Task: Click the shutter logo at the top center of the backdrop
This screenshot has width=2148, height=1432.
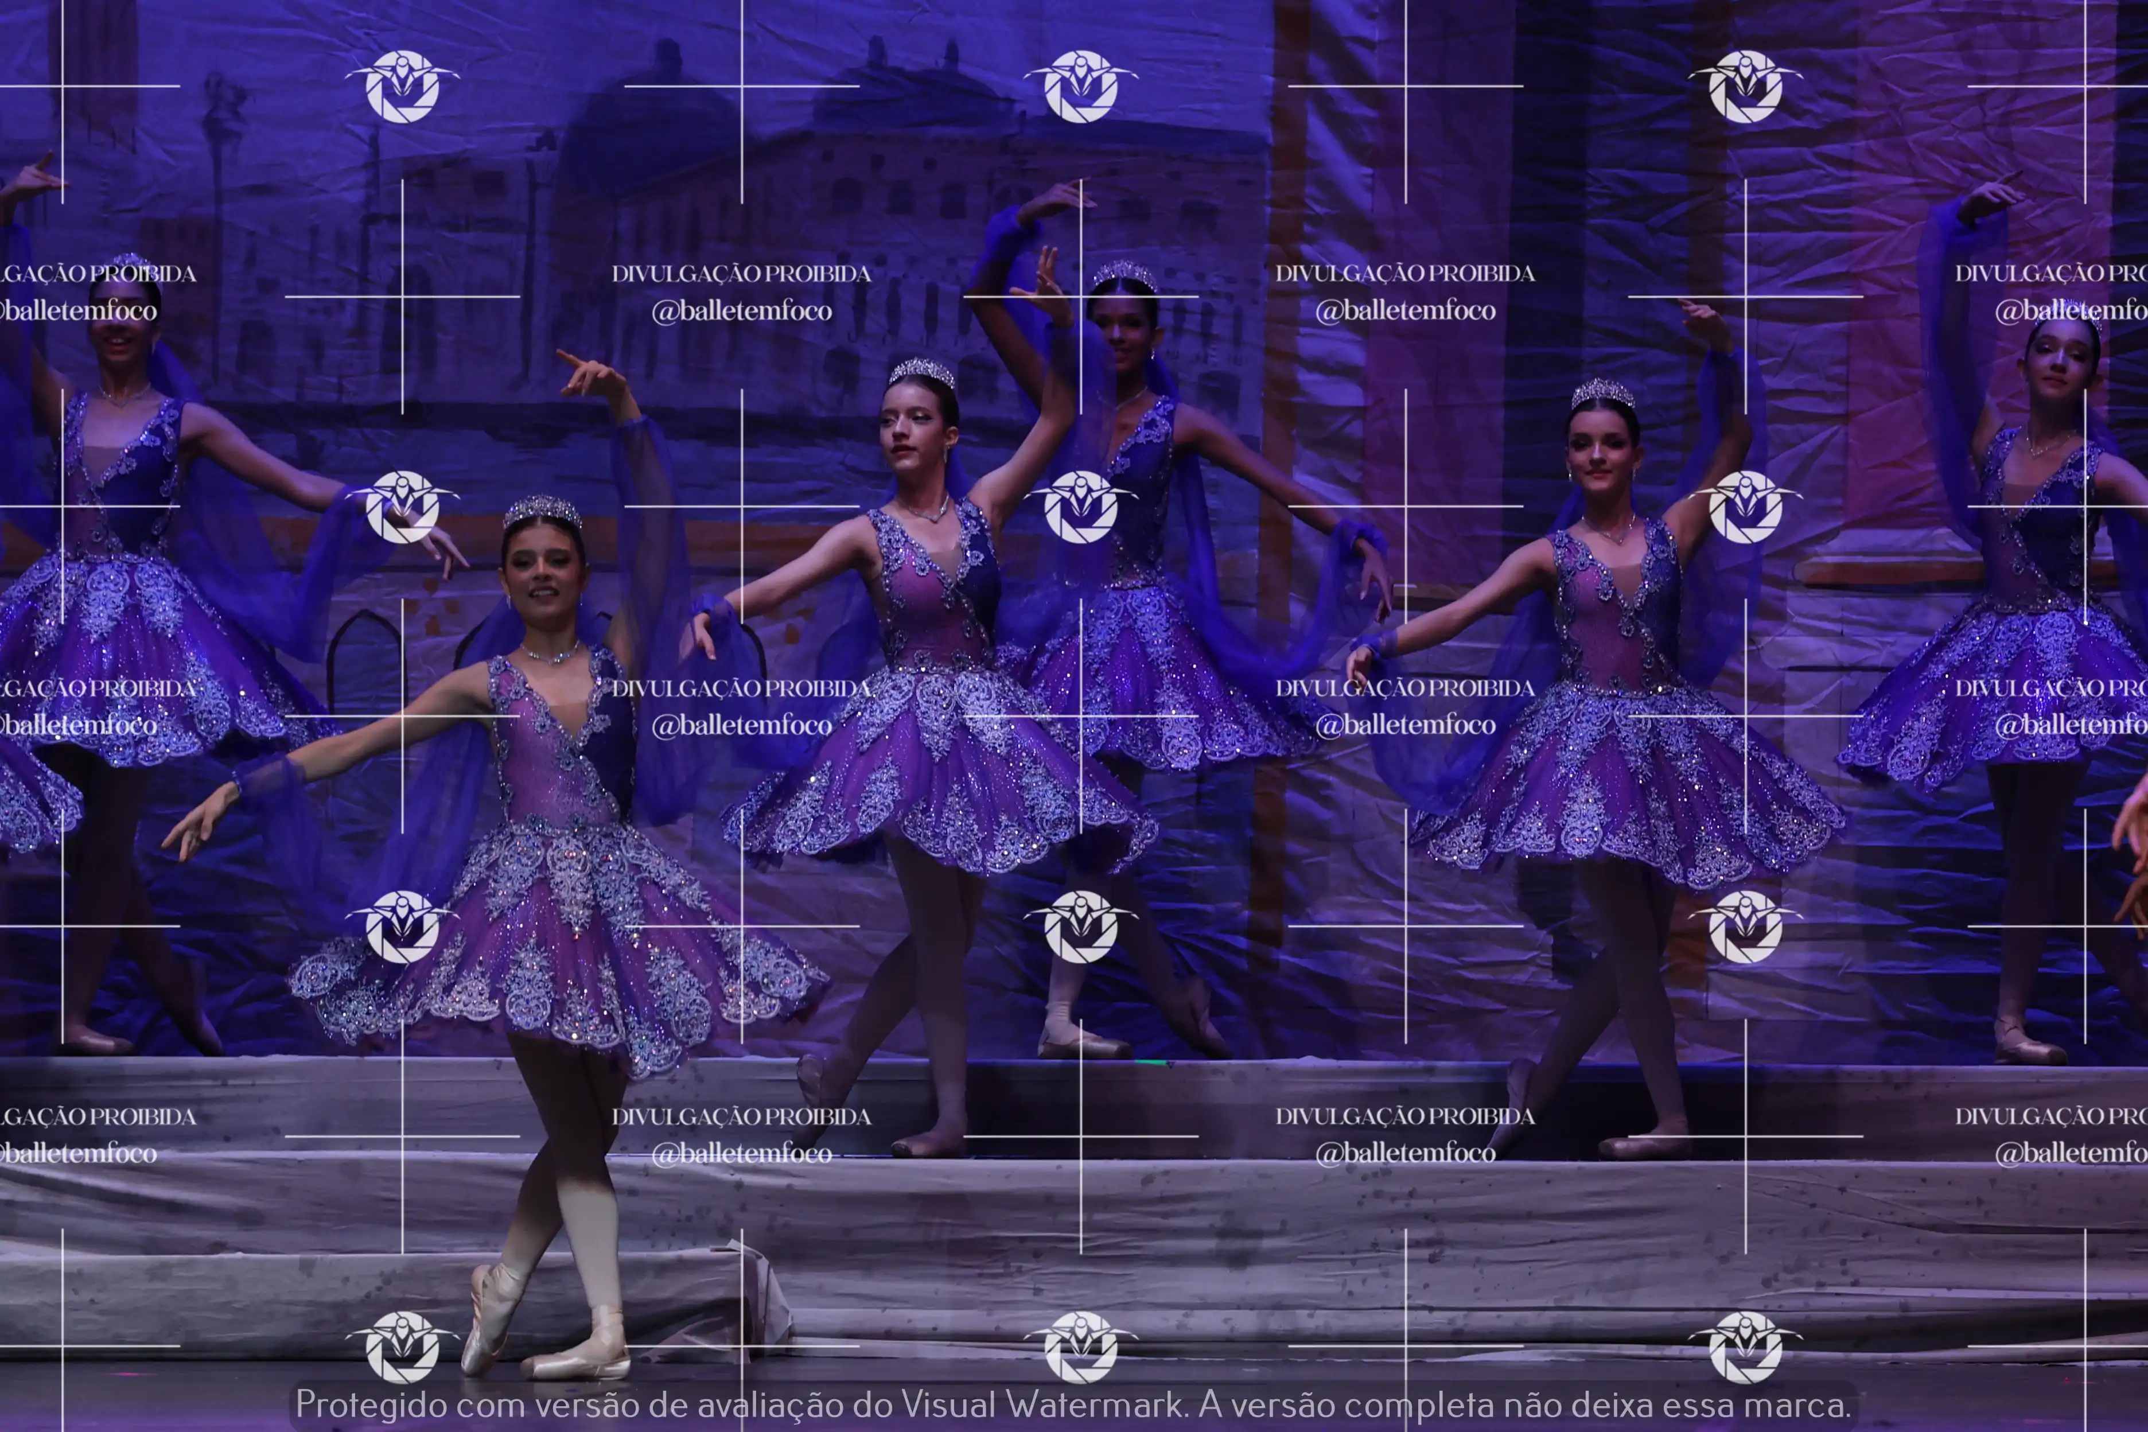Action: [x=1080, y=87]
